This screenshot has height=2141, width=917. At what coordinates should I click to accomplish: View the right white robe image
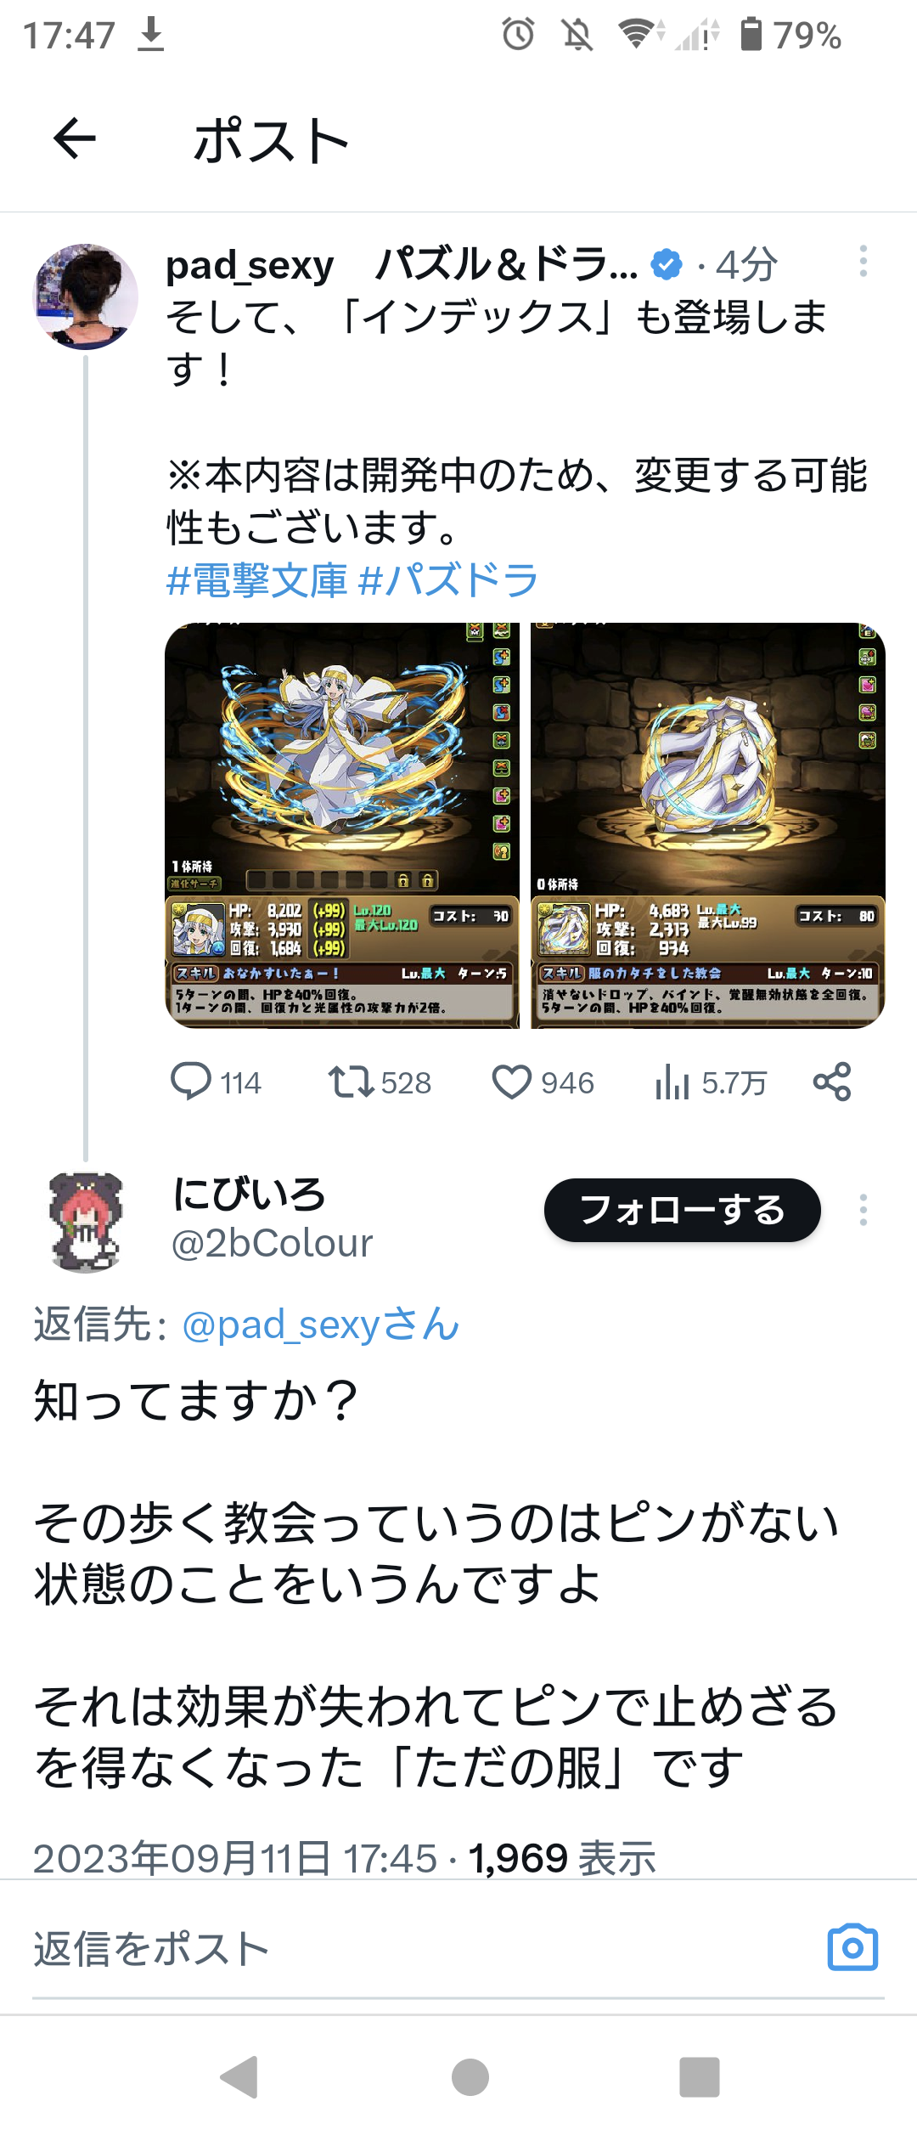tap(708, 826)
